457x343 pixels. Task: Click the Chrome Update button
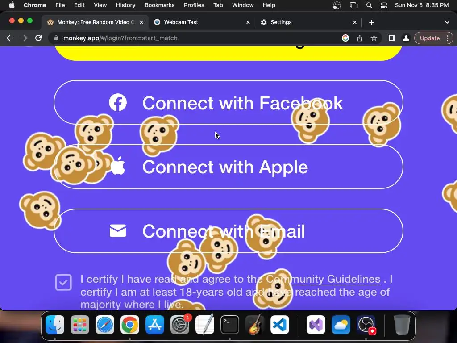(x=430, y=38)
